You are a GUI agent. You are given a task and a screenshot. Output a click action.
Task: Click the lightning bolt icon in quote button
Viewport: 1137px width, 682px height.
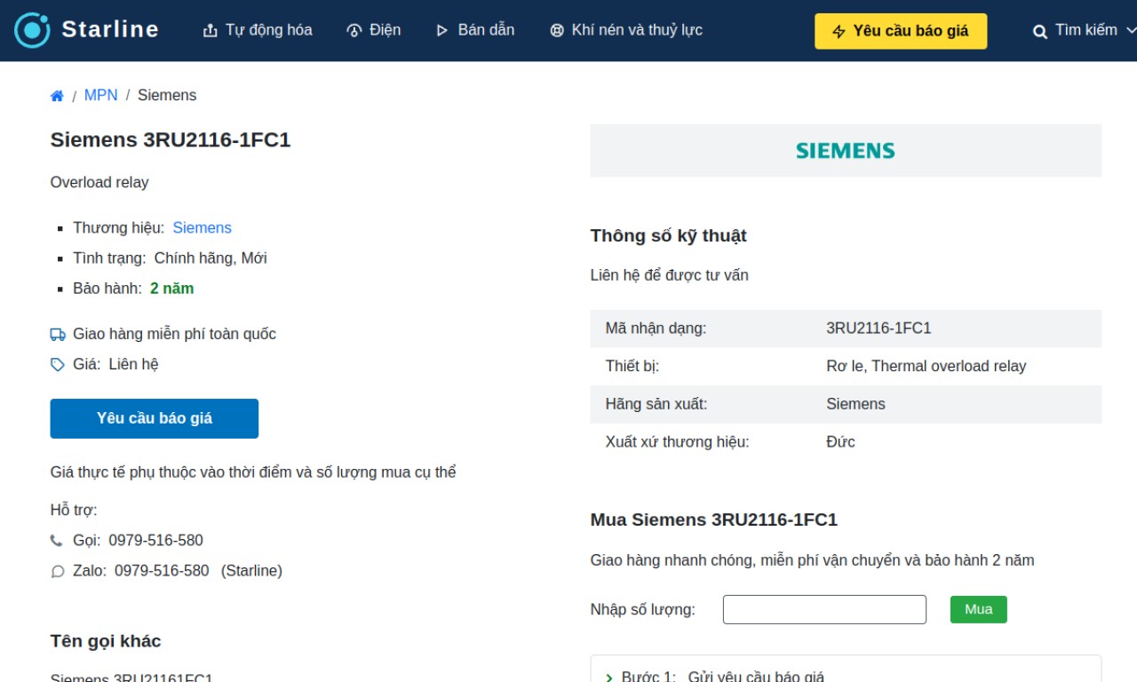coord(839,32)
